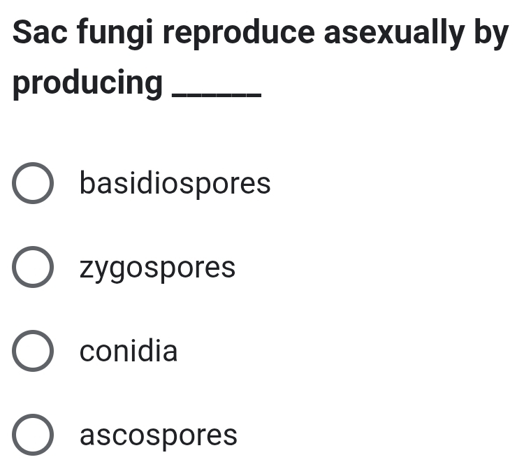524x469 pixels.
Task: Select the third option, conidia
Action: point(33,351)
